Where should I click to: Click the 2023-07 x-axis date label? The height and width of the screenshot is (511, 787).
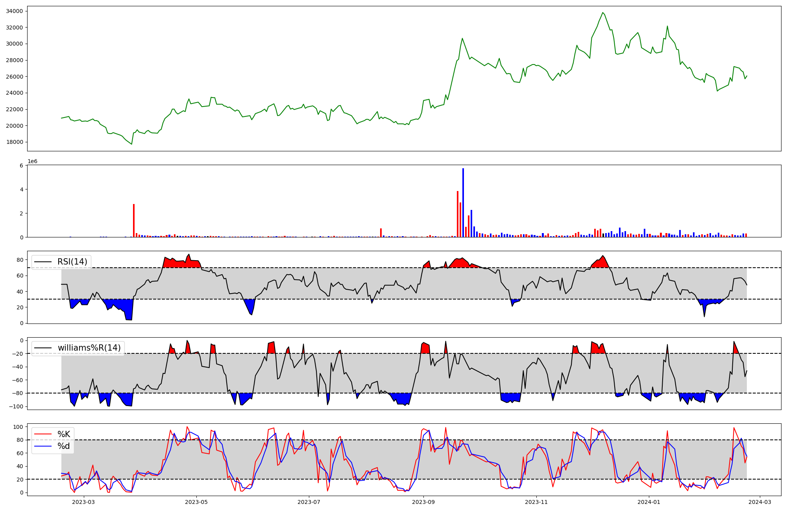309,502
